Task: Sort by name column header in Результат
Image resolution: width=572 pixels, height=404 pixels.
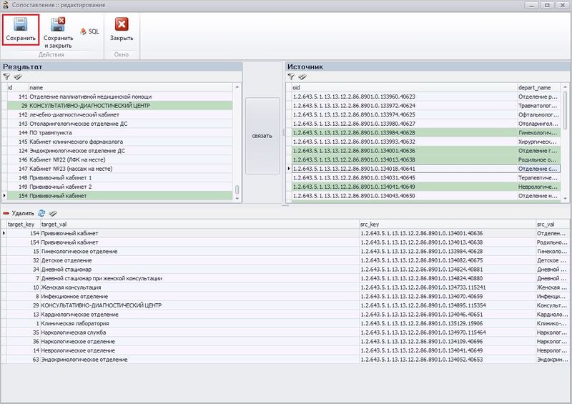Action: point(129,87)
